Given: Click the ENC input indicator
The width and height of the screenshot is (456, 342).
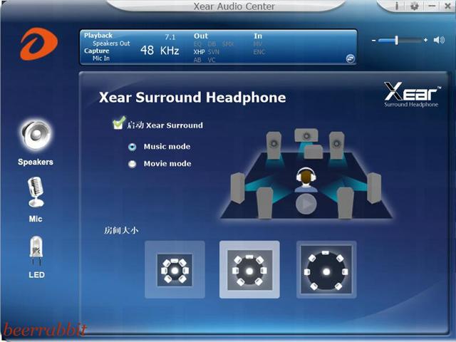Looking at the screenshot, I should click(x=259, y=52).
